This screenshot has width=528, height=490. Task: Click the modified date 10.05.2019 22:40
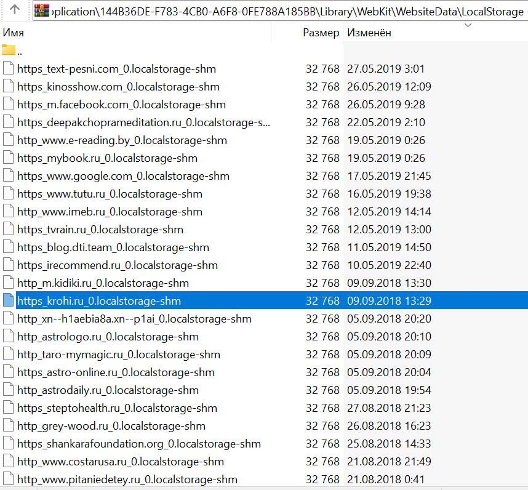389,265
